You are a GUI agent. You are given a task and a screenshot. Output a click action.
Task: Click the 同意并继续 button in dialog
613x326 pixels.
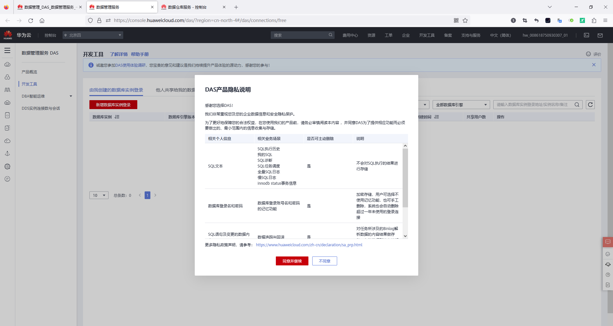[x=291, y=261]
